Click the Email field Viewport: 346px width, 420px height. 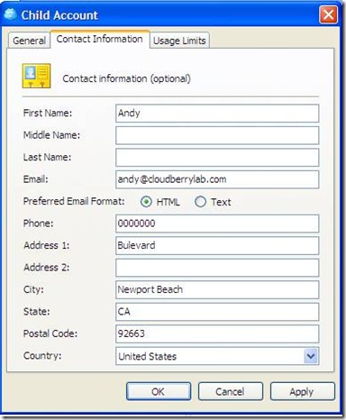click(x=217, y=179)
